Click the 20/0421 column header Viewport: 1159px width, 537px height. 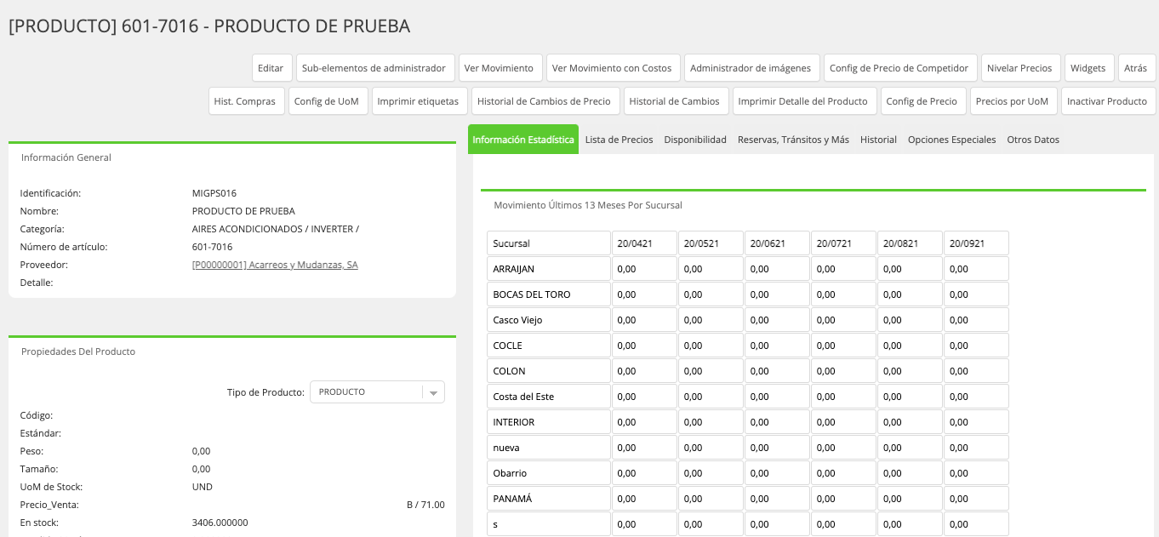644,243
